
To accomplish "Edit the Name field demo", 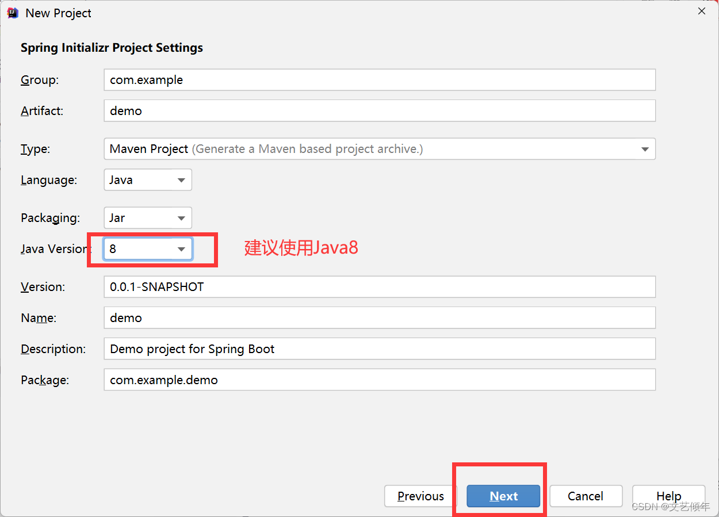I will pyautogui.click(x=380, y=318).
